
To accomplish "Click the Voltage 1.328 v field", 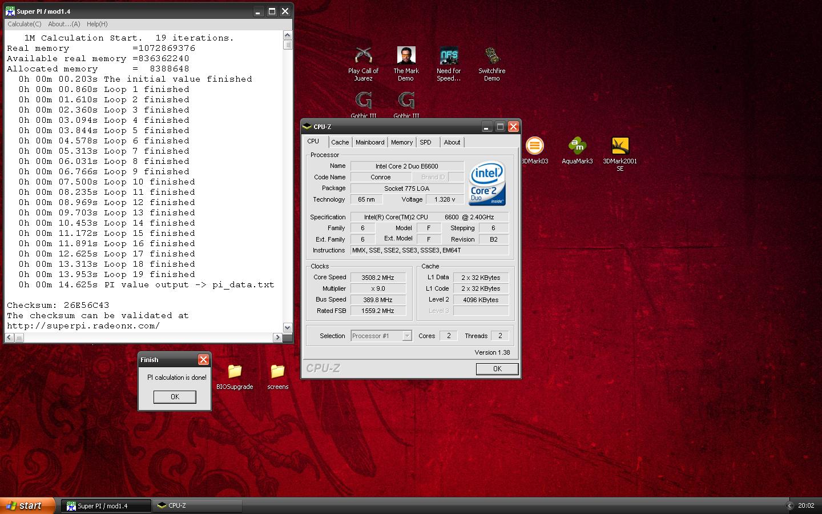I will (445, 199).
